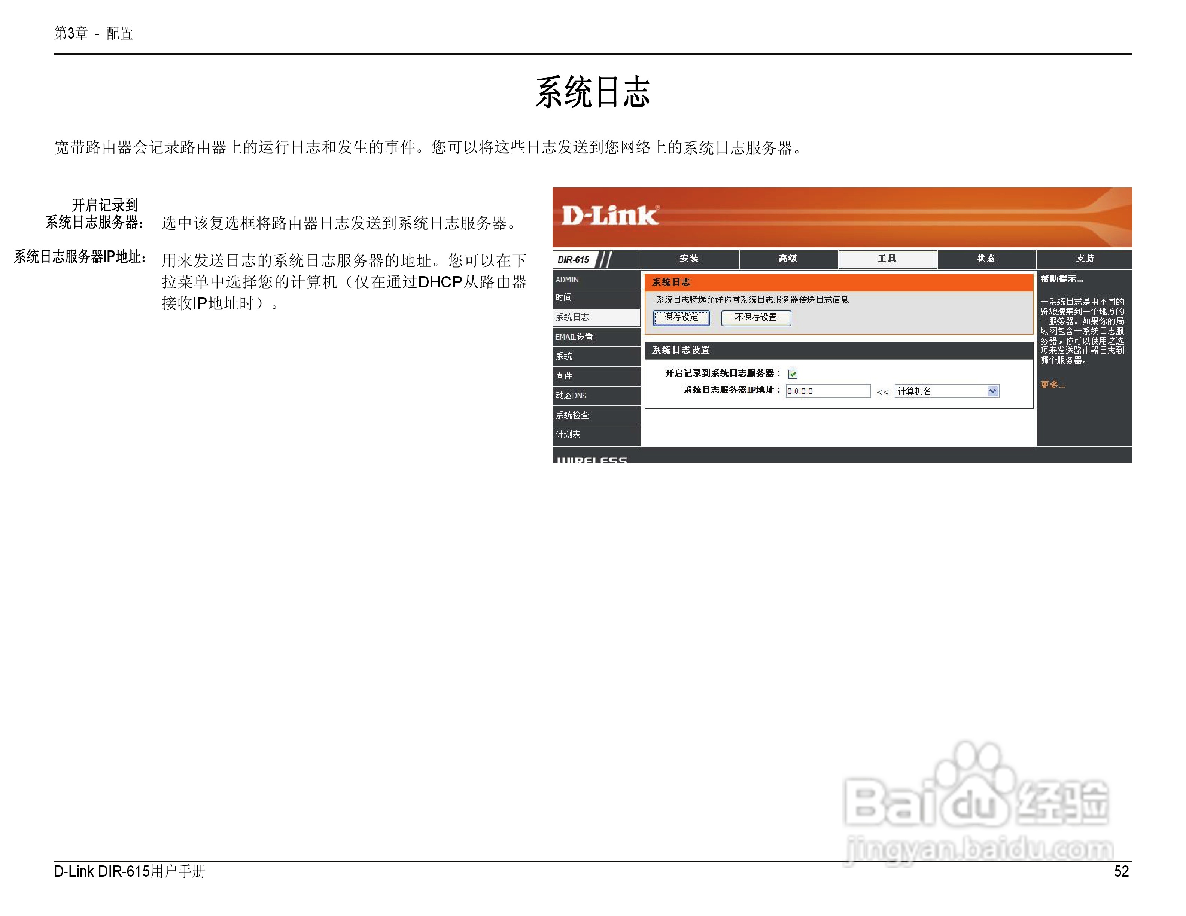Select the 工具 tab
This screenshot has width=1186, height=916.
coord(887,259)
